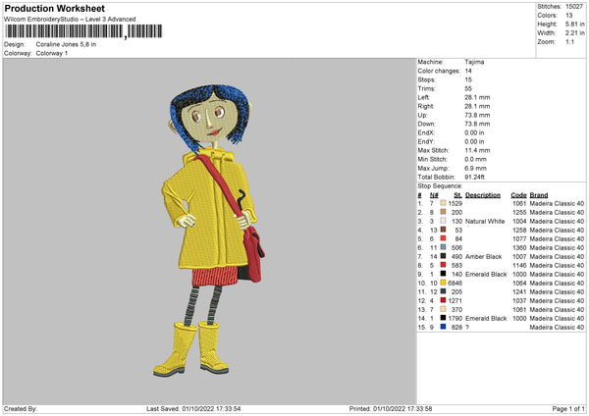Image resolution: width=589 pixels, height=416 pixels.
Task: Select the black swatch beside Amber Black
Action: click(443, 256)
